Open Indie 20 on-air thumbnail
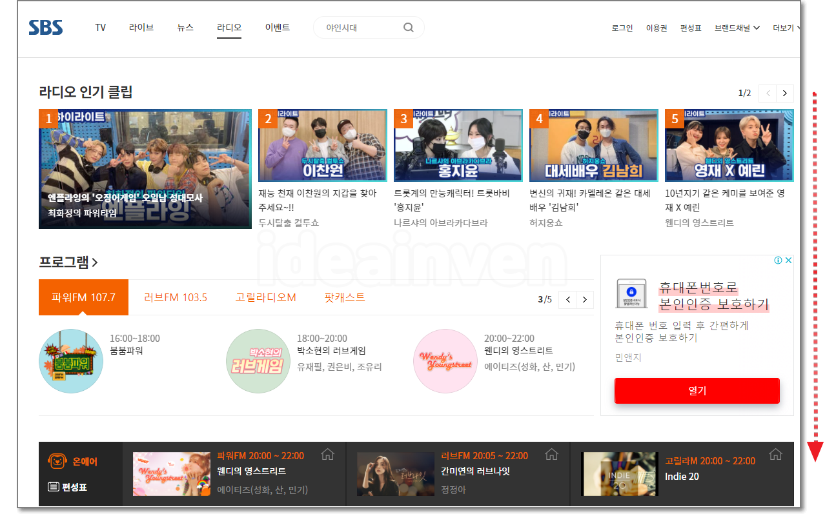Screen dimensions: 825x514 619,474
